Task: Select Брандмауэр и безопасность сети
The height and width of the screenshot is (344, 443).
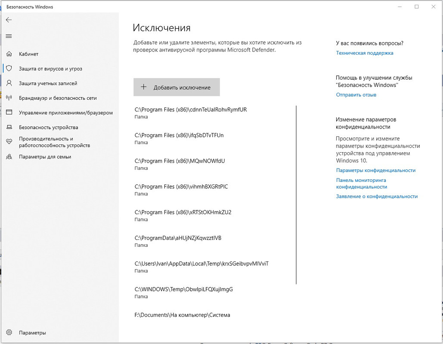Action: pos(58,98)
